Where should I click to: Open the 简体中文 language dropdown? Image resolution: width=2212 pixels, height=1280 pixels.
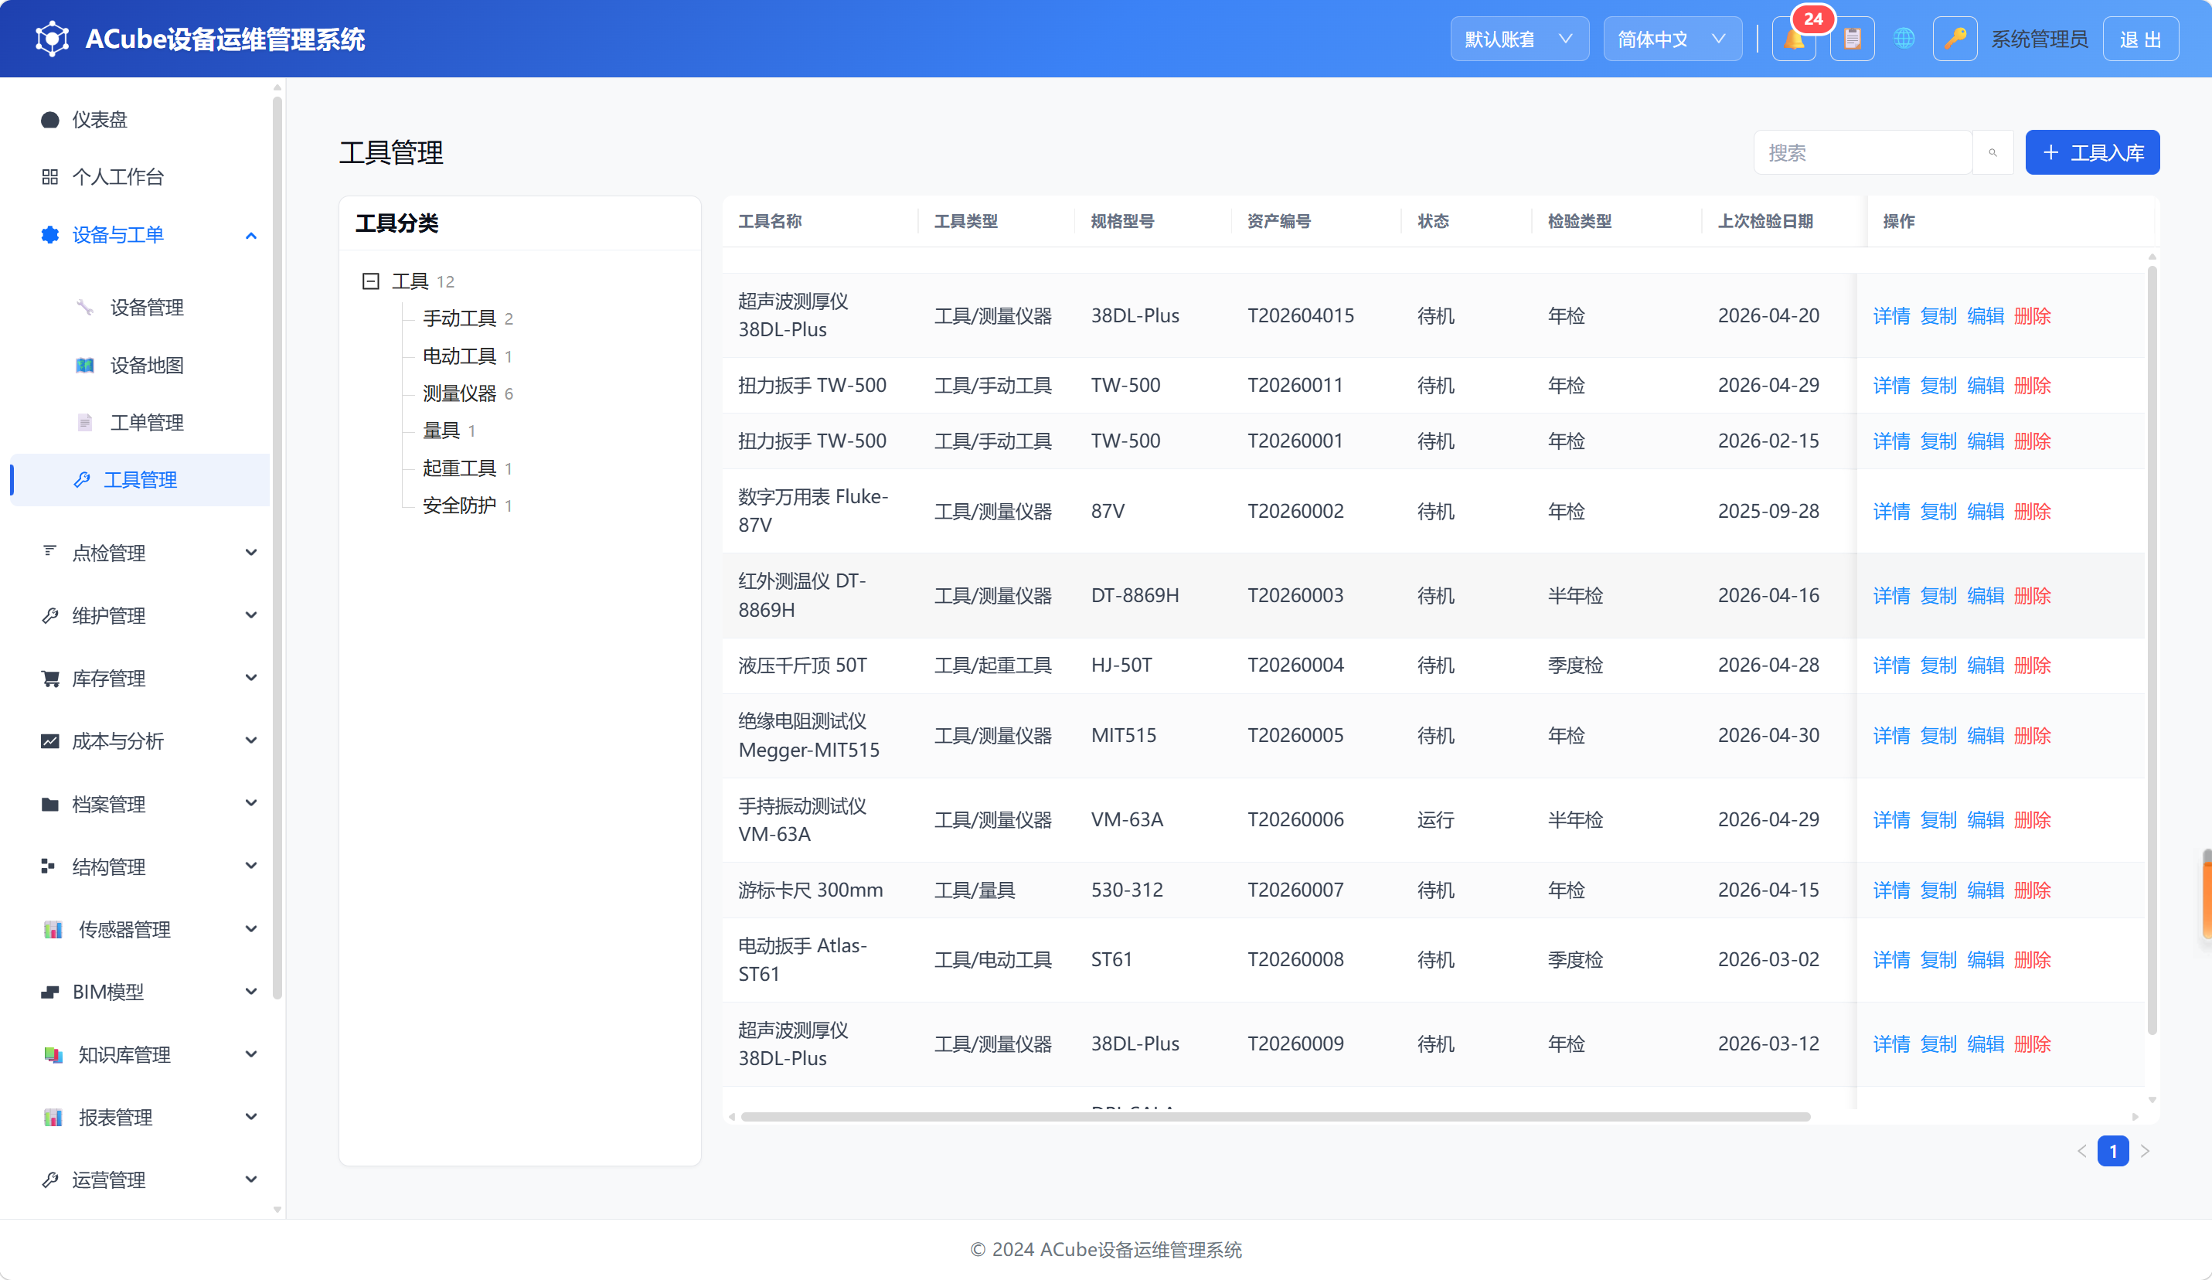click(x=1673, y=39)
